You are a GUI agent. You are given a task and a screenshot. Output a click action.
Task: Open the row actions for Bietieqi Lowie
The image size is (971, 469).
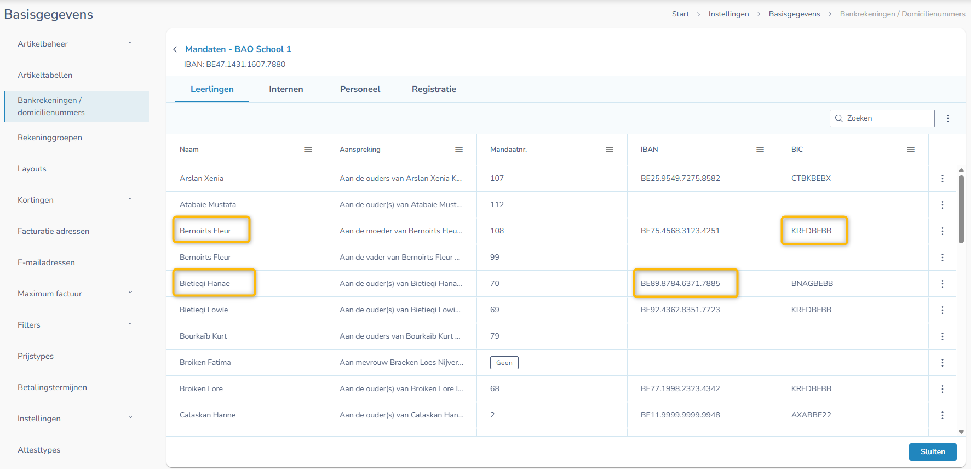(x=943, y=310)
